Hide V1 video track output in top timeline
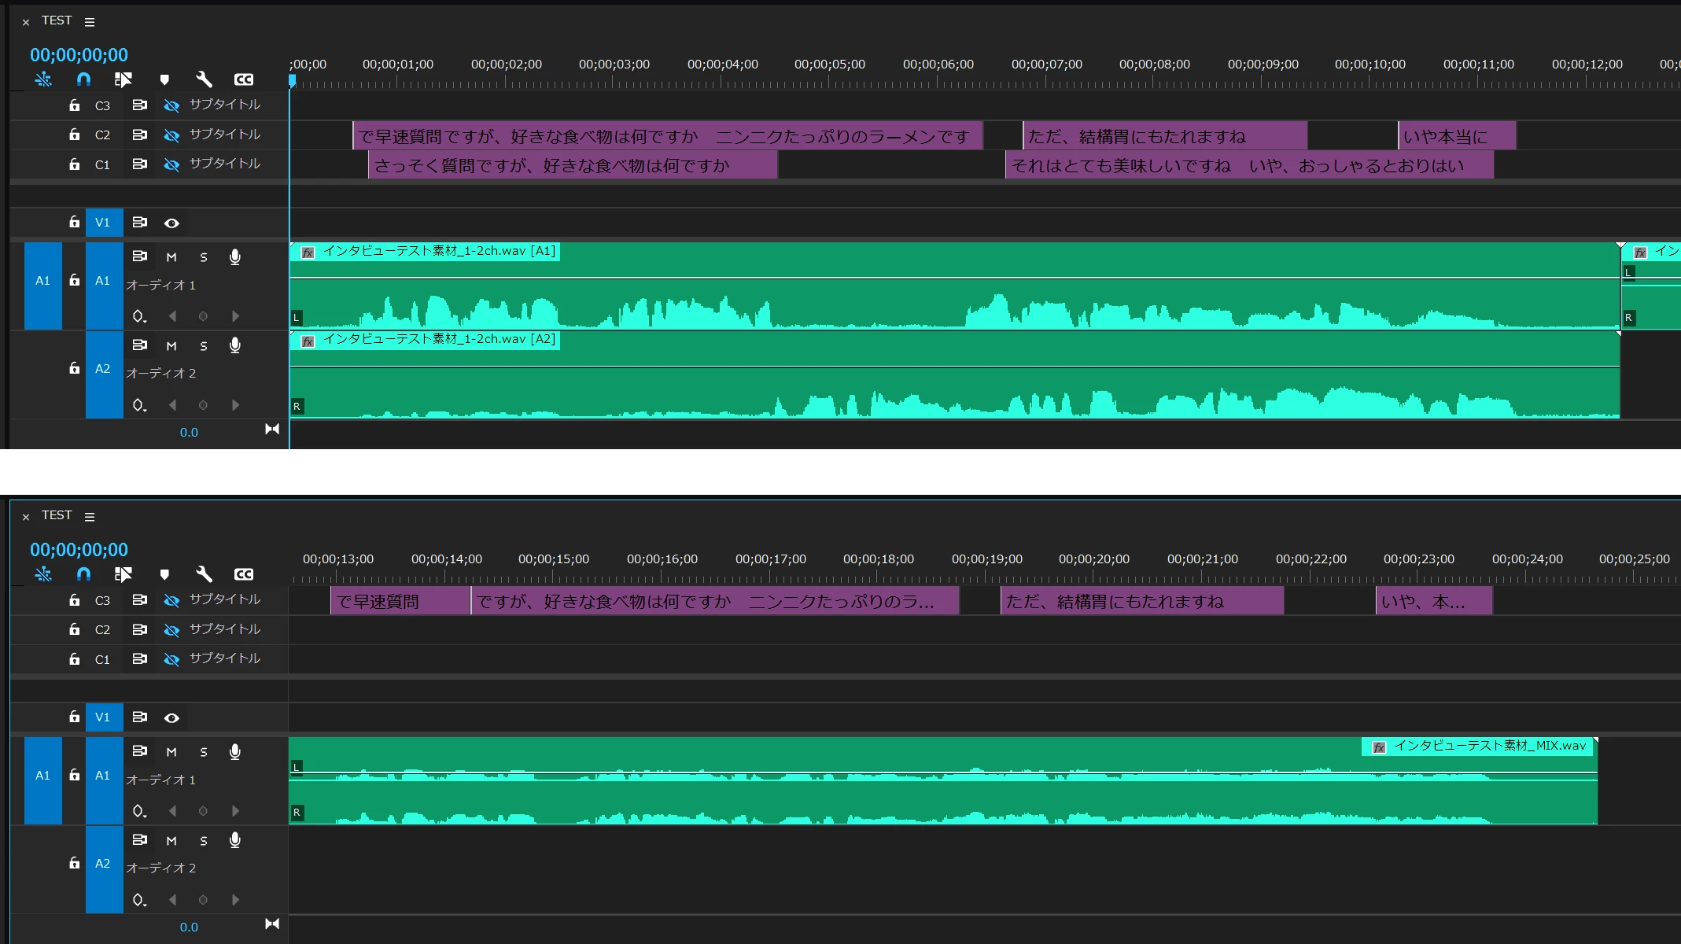The height and width of the screenshot is (944, 1681). pyautogui.click(x=171, y=223)
